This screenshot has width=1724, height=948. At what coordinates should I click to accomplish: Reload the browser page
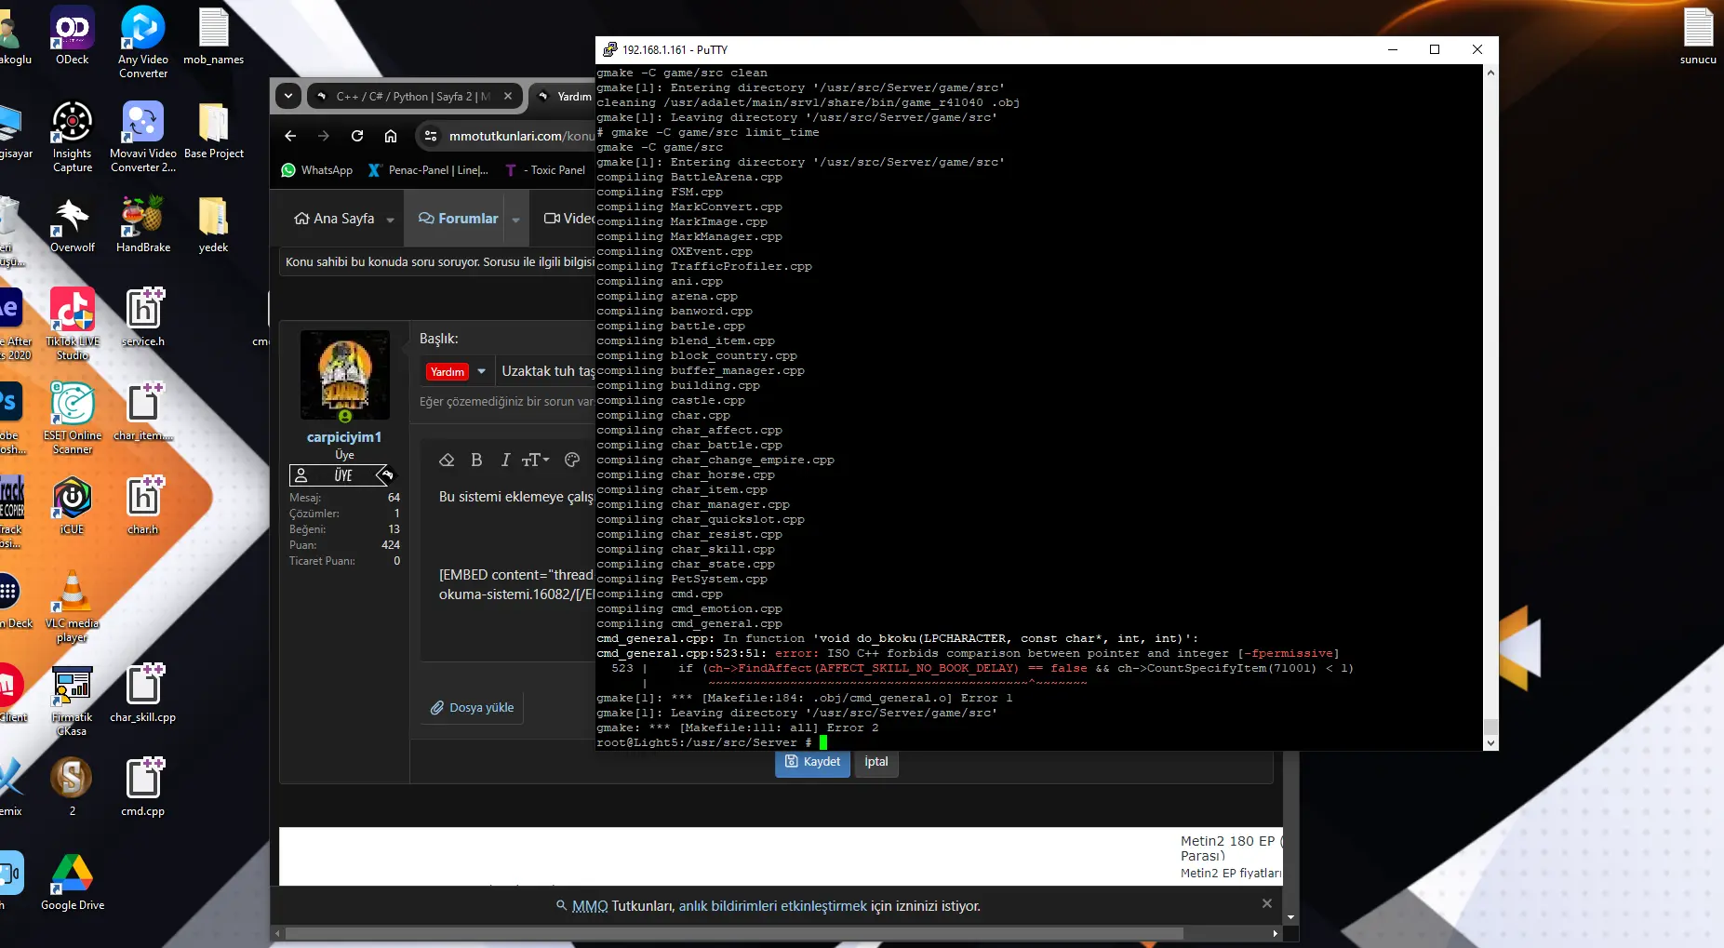357,136
